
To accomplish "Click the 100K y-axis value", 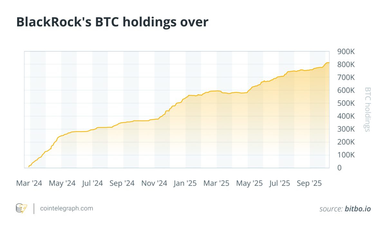I will click(x=346, y=155).
